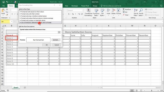The width and height of the screenshot is (164, 92).
Task: Open Format as Table gallery
Action: point(96,12)
